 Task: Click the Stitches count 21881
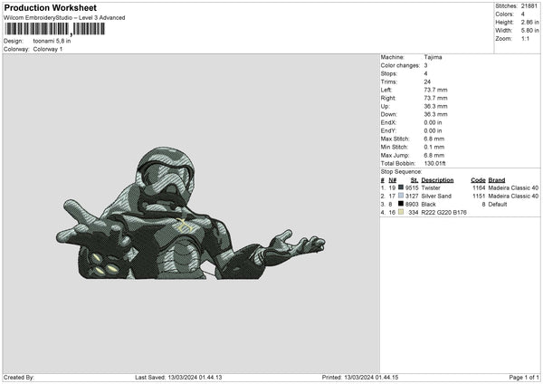[x=530, y=5]
